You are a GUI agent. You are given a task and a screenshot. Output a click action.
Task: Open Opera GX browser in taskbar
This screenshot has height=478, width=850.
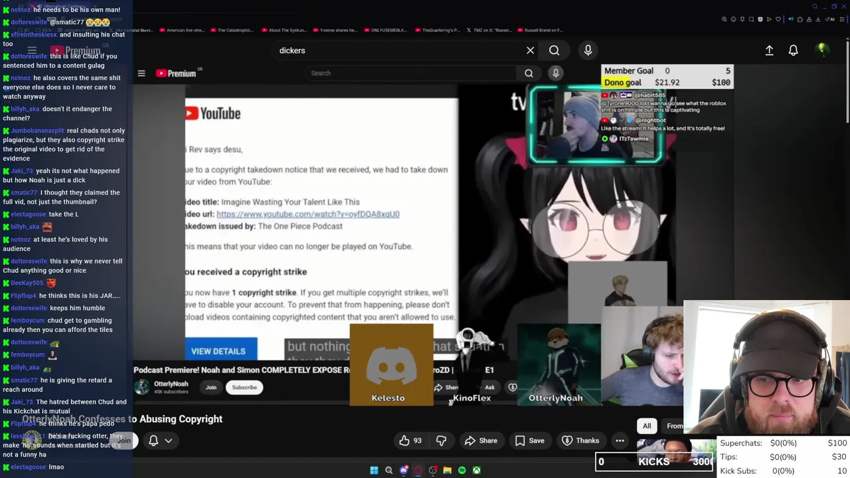point(418,470)
